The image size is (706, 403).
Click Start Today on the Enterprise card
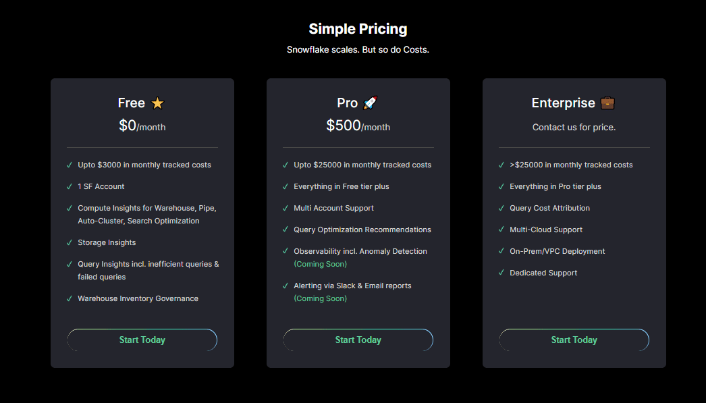(x=574, y=340)
